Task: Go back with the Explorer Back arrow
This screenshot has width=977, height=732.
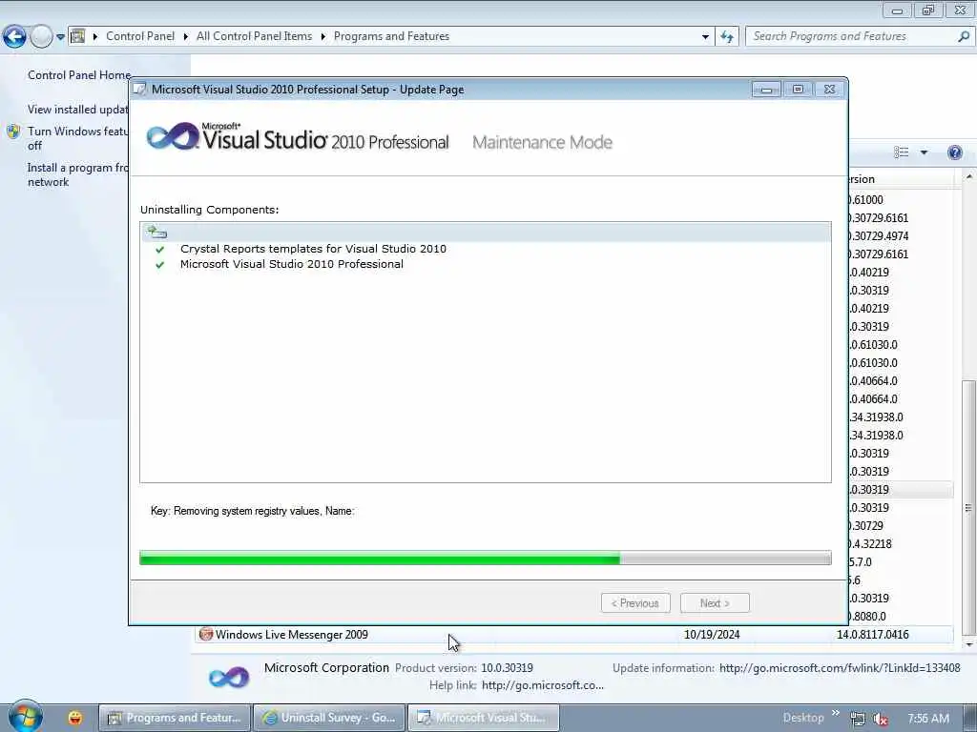Action: (x=14, y=37)
